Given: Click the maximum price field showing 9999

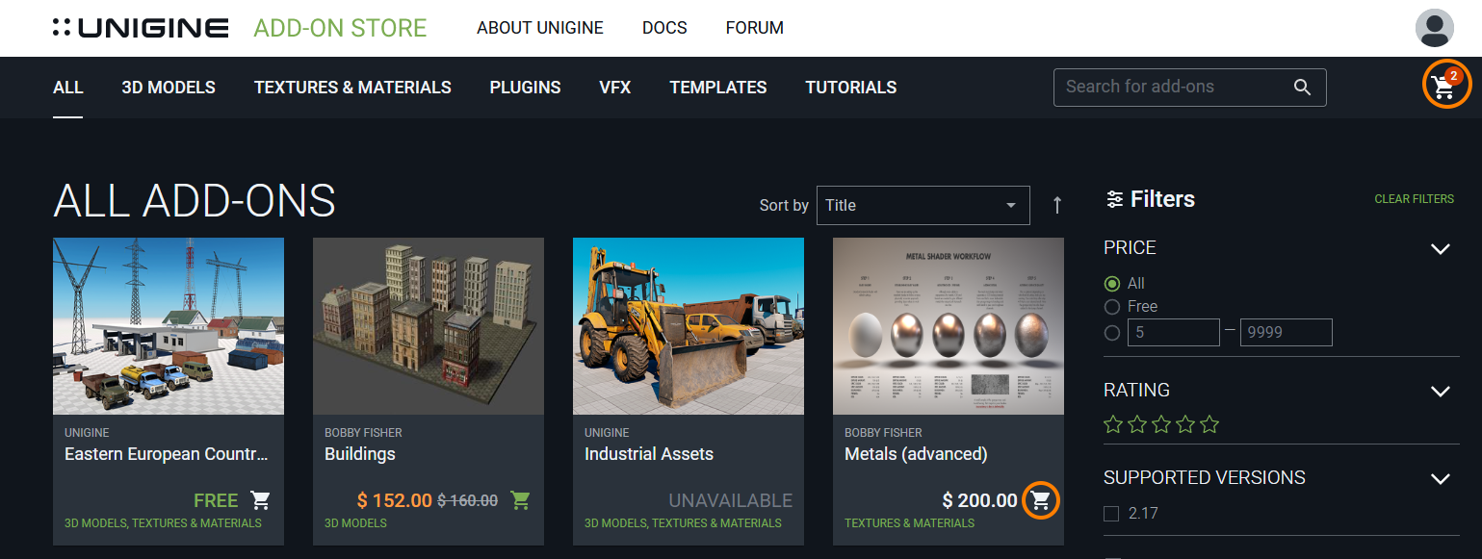Looking at the screenshot, I should (x=1287, y=333).
